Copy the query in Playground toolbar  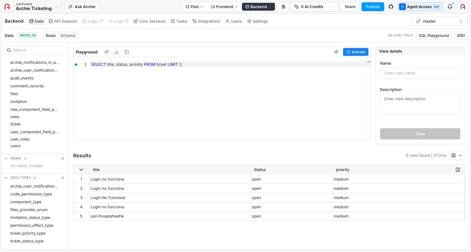[127, 52]
